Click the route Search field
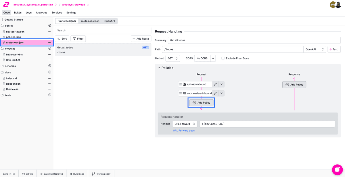 103,30
